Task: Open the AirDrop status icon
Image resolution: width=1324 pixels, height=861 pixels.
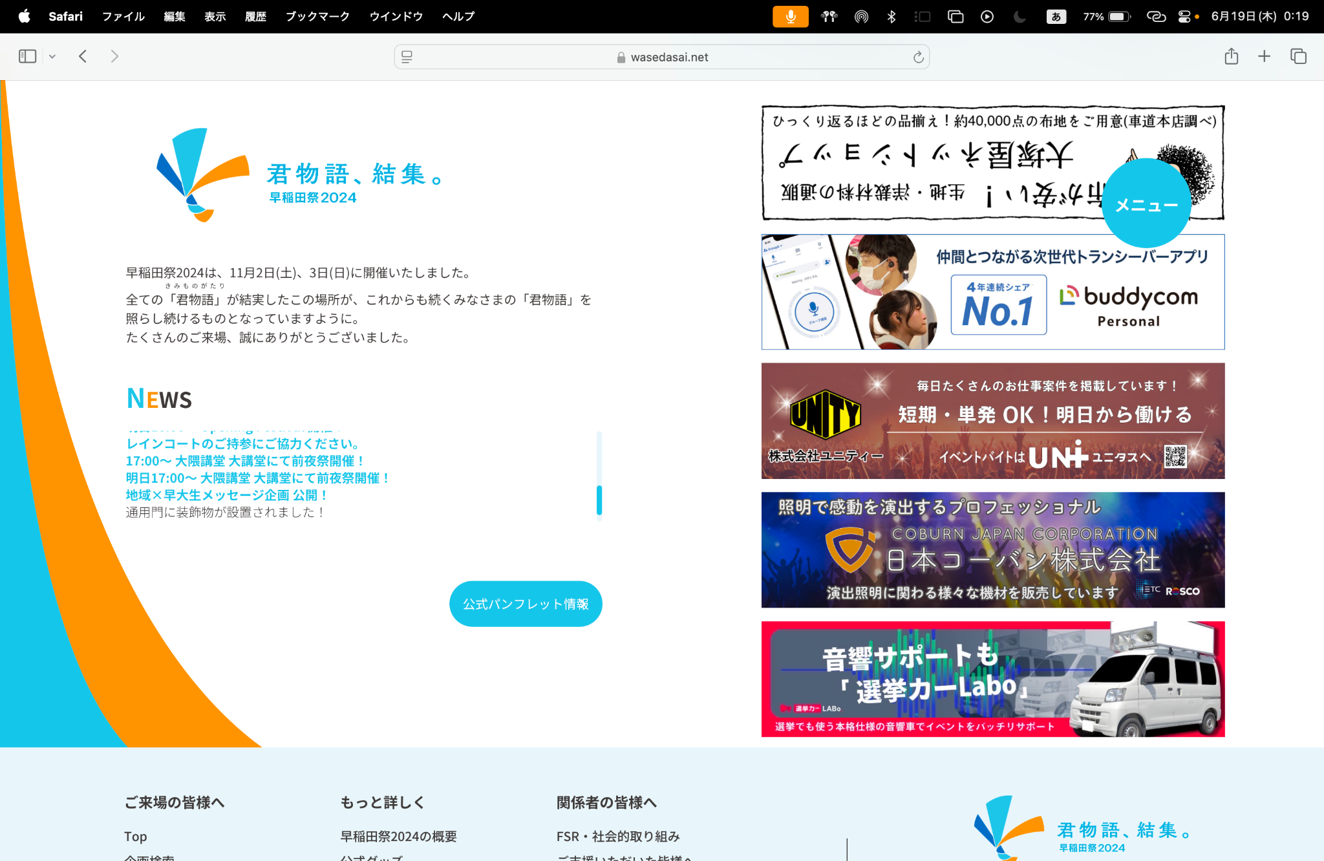Action: click(861, 17)
